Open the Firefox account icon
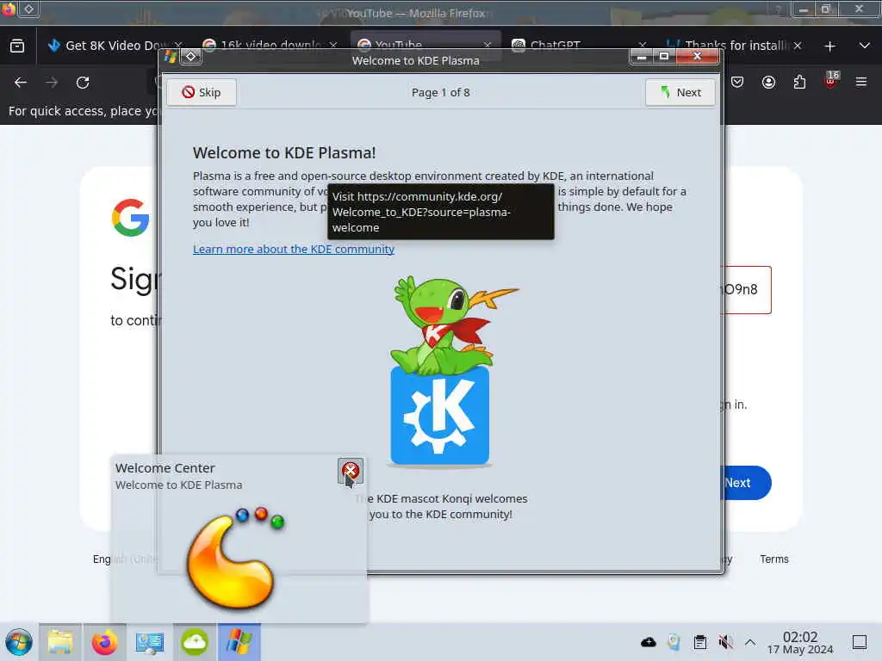Screen dimensions: 882x661 pos(768,83)
